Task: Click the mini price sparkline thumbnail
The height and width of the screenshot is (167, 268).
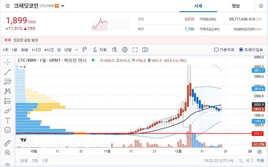Action: pos(111,24)
